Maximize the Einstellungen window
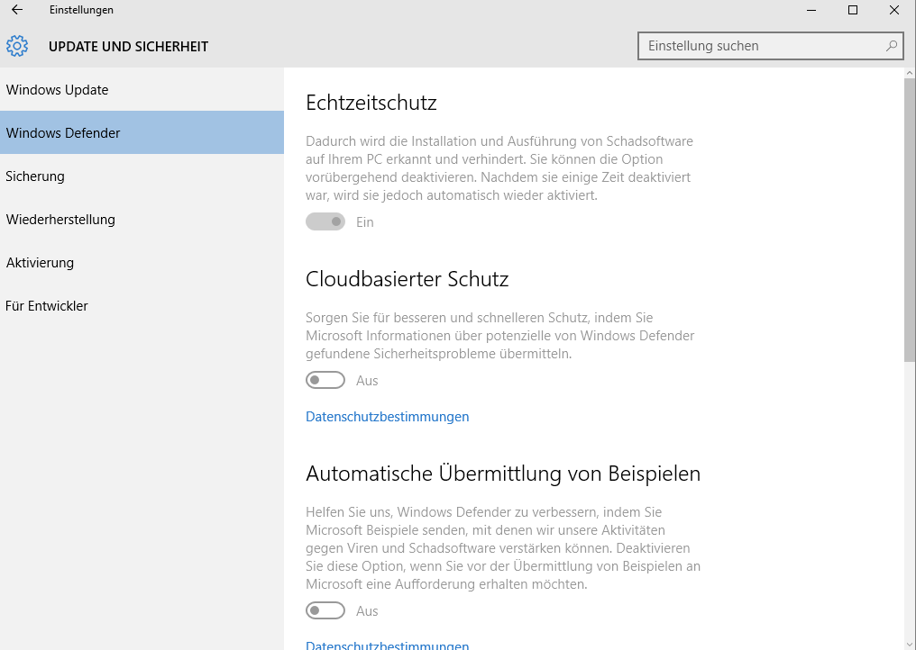The image size is (916, 650). coord(853,10)
